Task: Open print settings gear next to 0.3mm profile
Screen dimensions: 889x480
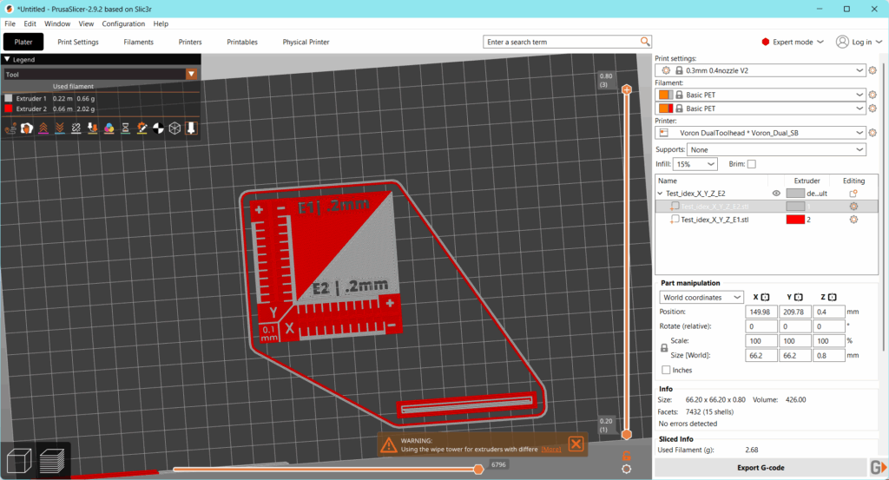Action: [x=873, y=70]
